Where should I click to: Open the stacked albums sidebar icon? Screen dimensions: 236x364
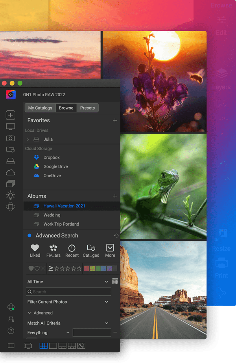[10, 184]
